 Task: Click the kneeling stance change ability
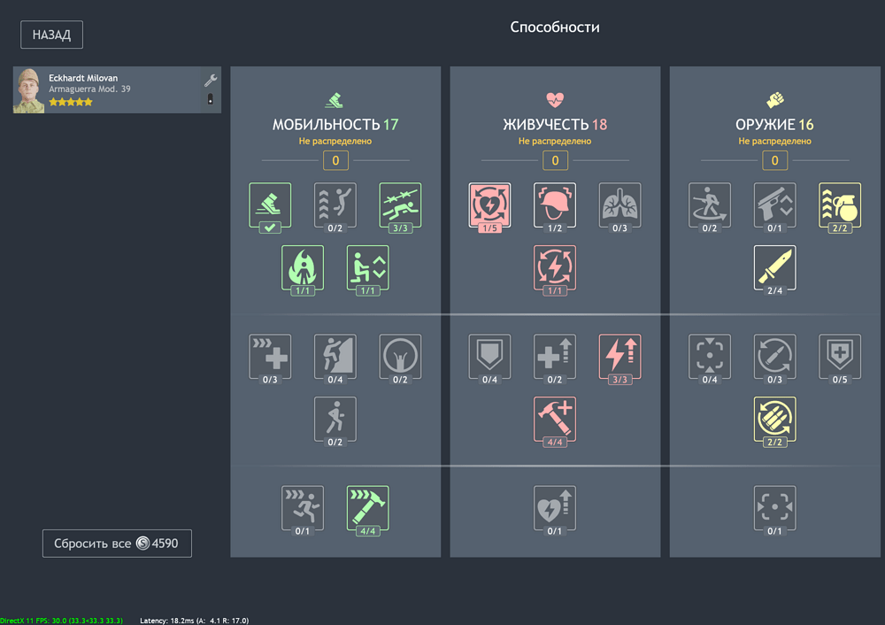(367, 266)
